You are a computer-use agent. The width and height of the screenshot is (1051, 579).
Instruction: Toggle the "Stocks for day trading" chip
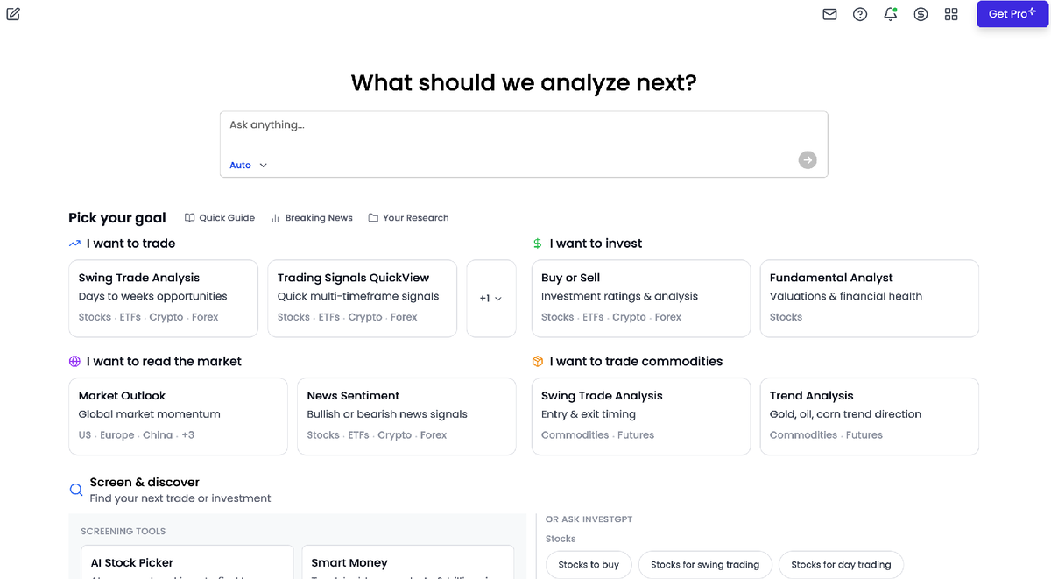[841, 565]
